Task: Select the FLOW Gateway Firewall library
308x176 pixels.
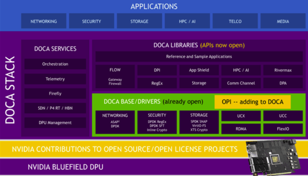Action: (x=115, y=77)
